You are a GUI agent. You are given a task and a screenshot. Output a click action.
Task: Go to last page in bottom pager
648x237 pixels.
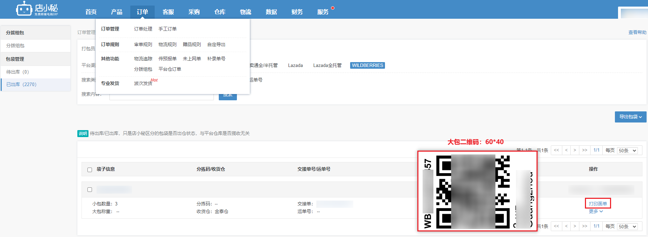coord(585,226)
